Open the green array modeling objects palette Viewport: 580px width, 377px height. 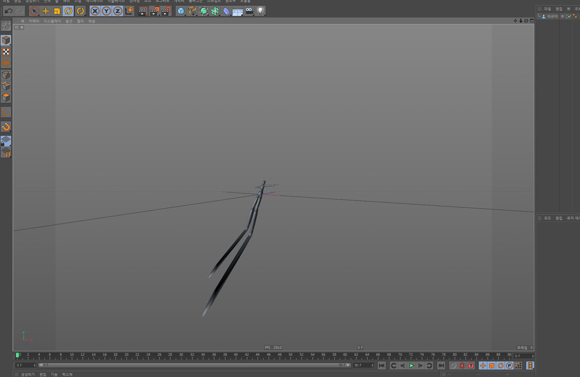click(215, 11)
